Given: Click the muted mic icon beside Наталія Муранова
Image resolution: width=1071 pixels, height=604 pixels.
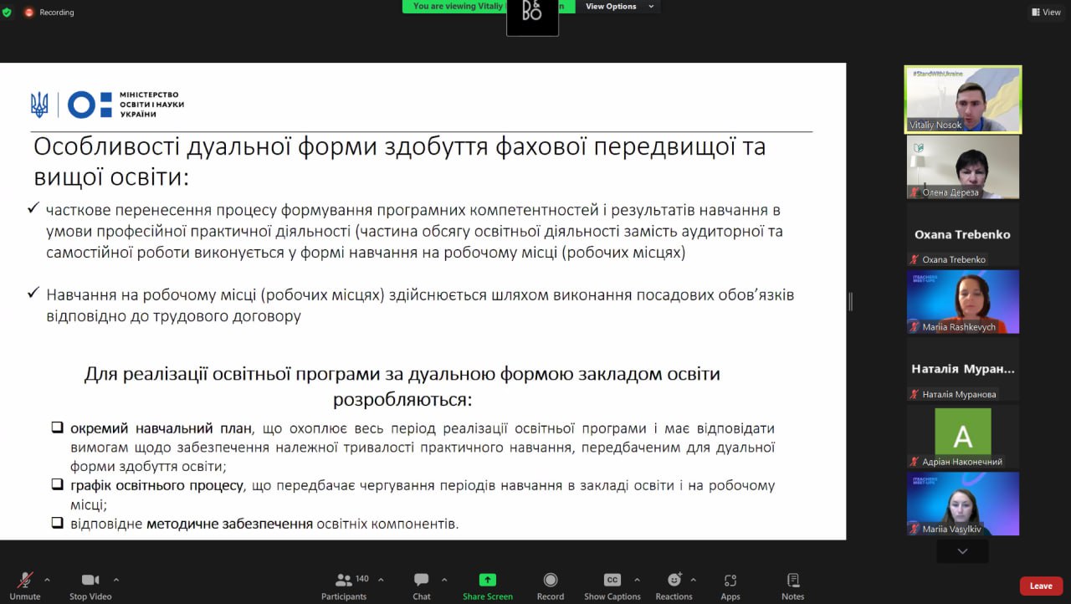Looking at the screenshot, I should click(x=915, y=394).
